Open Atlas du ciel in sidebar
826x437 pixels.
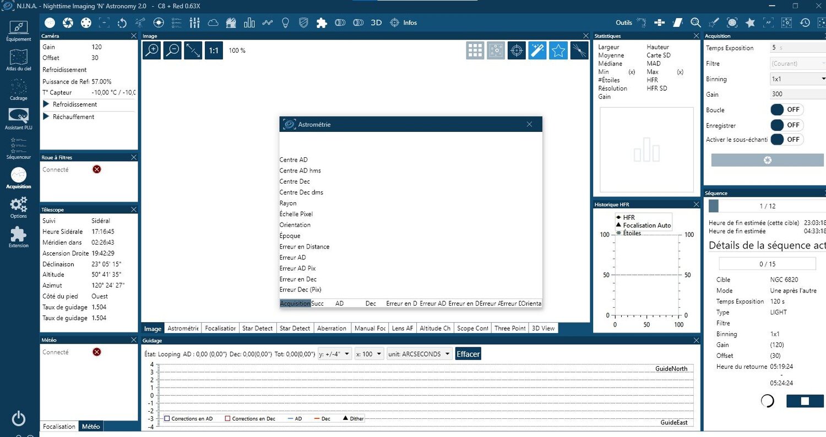click(19, 60)
